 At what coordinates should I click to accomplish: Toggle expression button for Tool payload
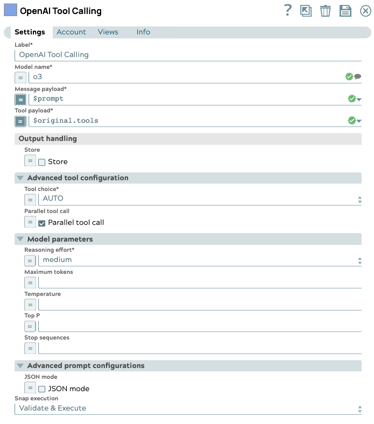20,121
